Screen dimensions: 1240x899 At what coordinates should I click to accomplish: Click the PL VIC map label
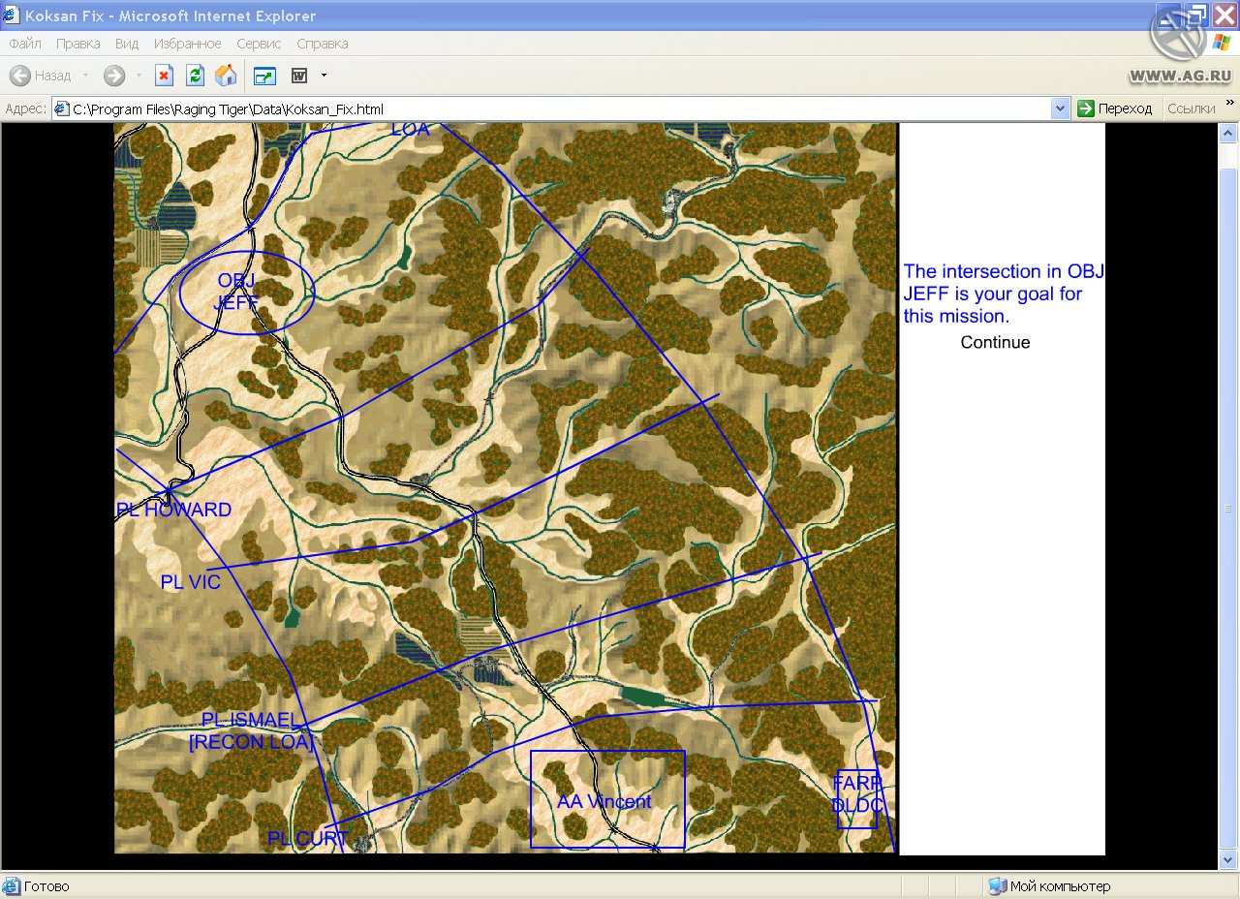coord(191,582)
